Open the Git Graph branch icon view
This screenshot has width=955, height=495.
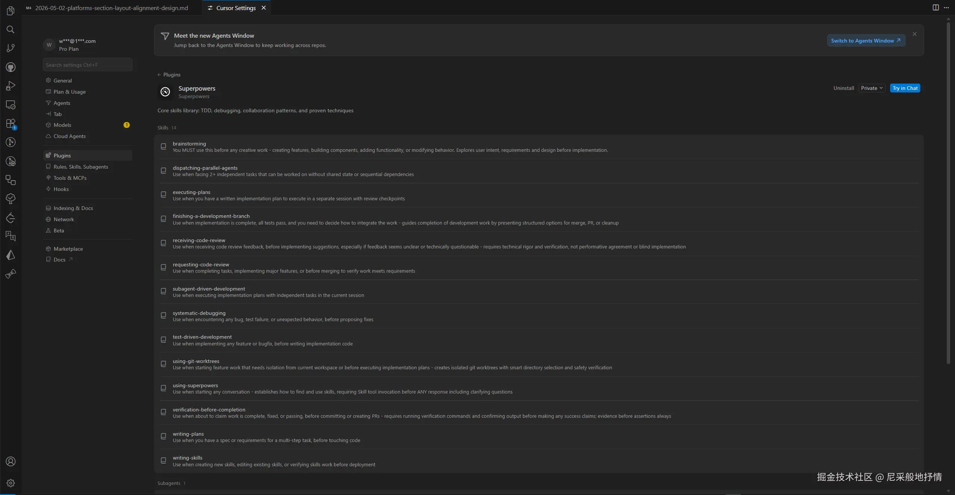pos(10,142)
